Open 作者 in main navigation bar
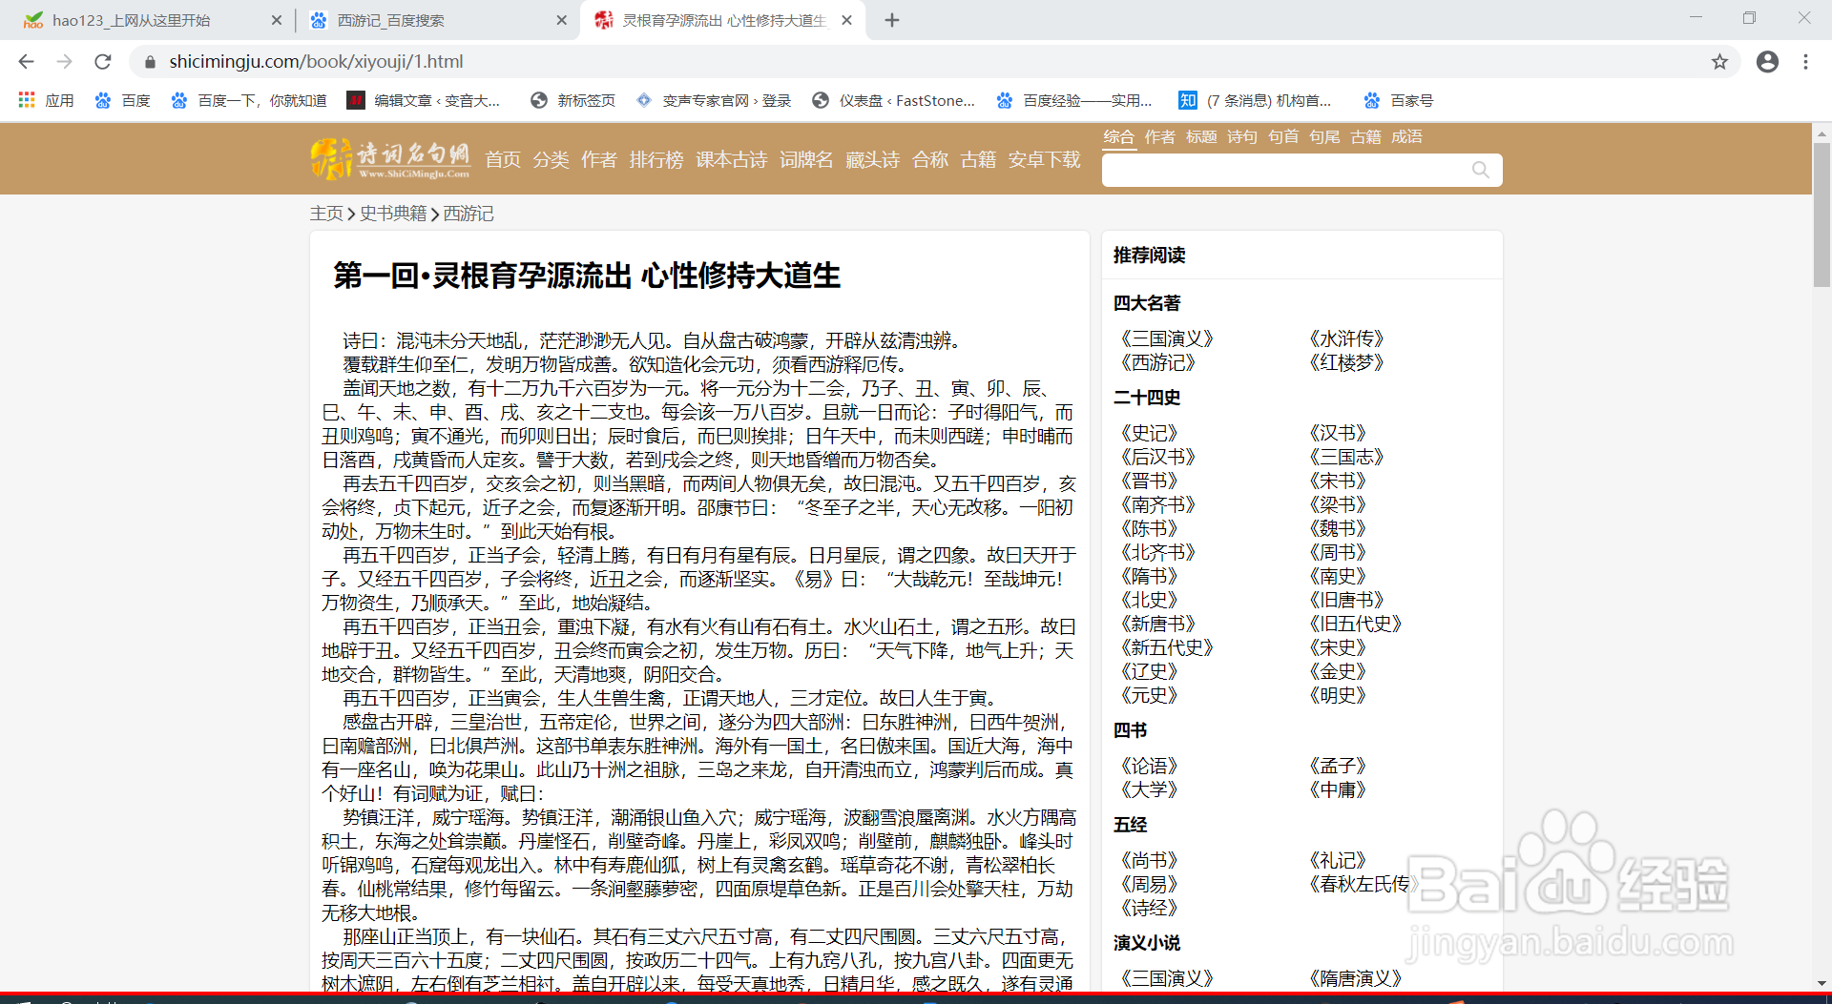Image resolution: width=1832 pixels, height=1004 pixels. (x=599, y=159)
